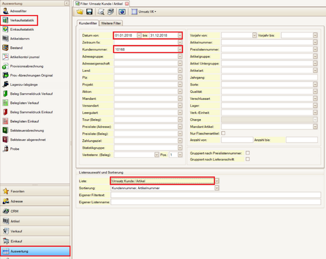Click the Eigener Filtertext input field
This screenshot has height=259, width=326.
(216, 195)
